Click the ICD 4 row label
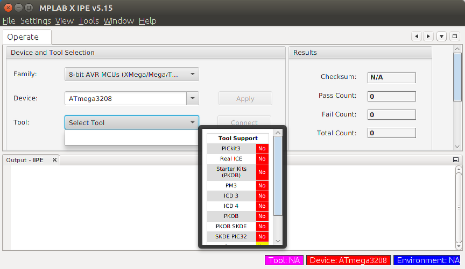Viewport: 465px width, 269px height. pos(231,206)
